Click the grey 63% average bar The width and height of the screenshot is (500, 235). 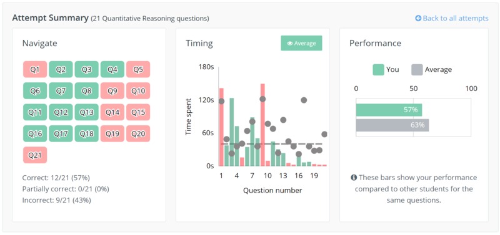pyautogui.click(x=392, y=125)
